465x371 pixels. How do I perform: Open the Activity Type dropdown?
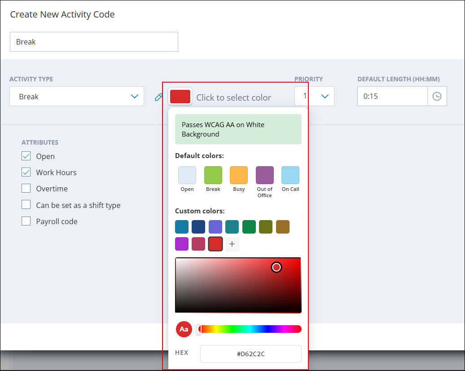coord(77,97)
